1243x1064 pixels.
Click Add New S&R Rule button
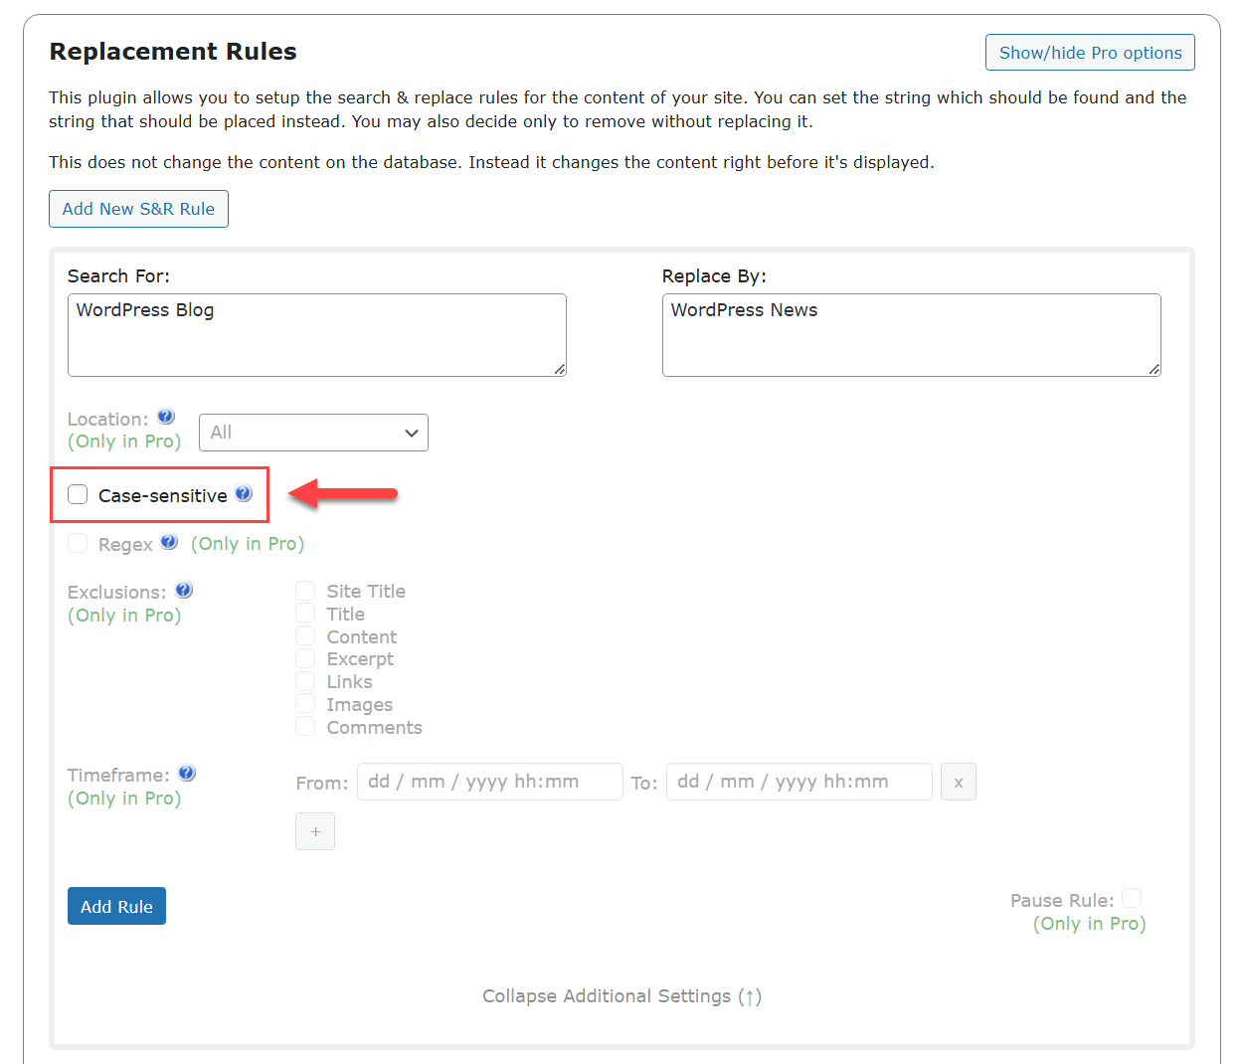coord(138,209)
